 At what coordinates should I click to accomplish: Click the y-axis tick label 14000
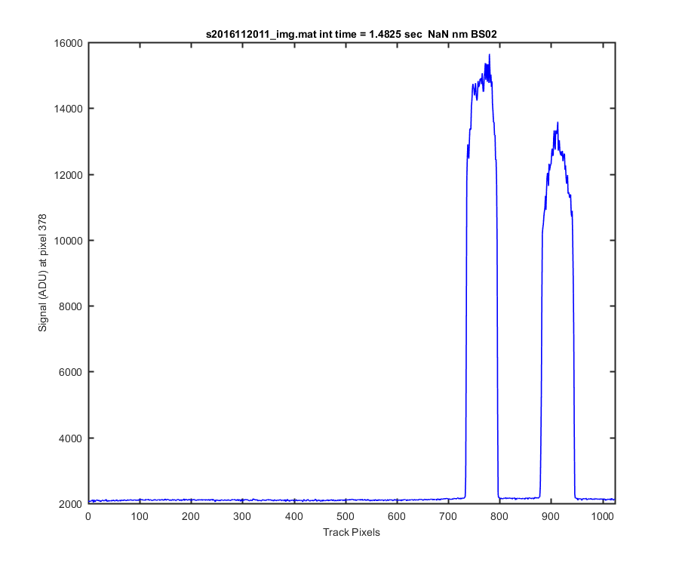pyautogui.click(x=68, y=109)
